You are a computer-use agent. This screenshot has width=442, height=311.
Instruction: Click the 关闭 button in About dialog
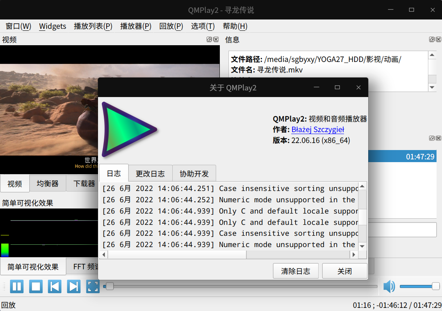[x=344, y=271]
